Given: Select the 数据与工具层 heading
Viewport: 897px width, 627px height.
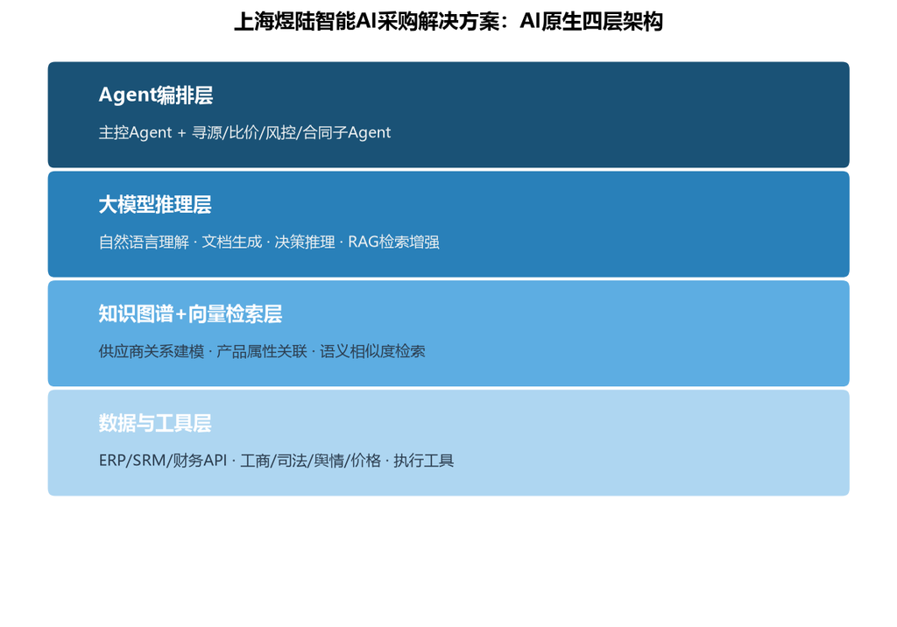Looking at the screenshot, I should 155,423.
